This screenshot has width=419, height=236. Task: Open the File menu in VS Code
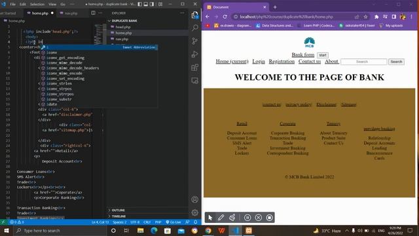[12, 5]
